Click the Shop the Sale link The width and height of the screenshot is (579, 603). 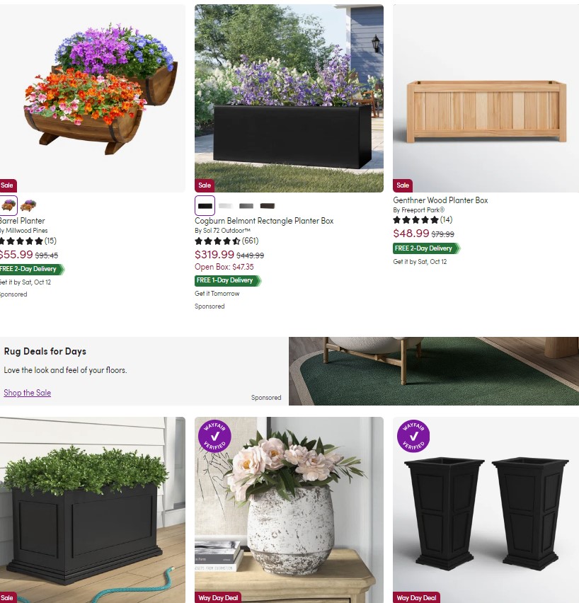pos(28,393)
